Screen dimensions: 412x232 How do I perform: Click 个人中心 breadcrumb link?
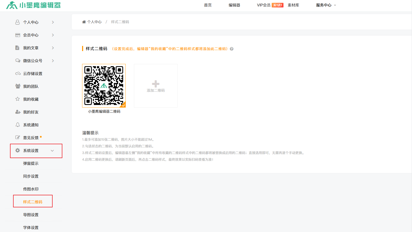94,22
